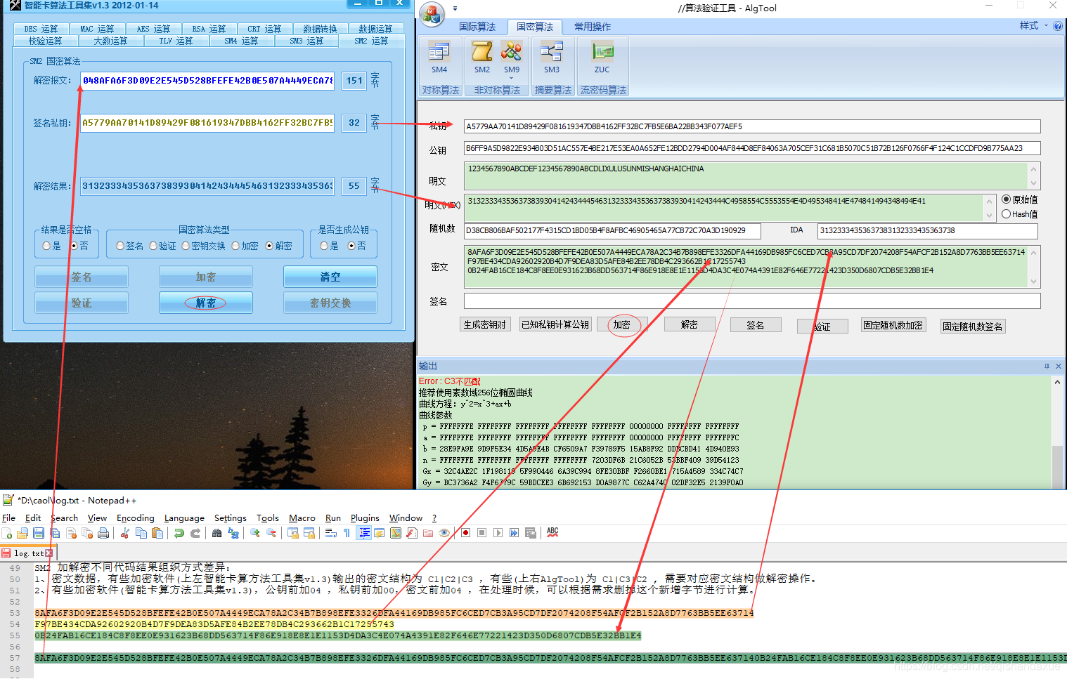Open Notepad++ Plugins menu
This screenshot has width=1067, height=679.
365,518
